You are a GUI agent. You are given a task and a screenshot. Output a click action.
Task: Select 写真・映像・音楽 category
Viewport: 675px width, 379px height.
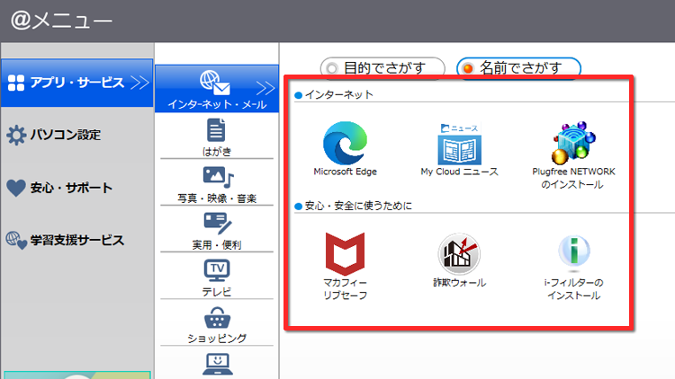217,184
